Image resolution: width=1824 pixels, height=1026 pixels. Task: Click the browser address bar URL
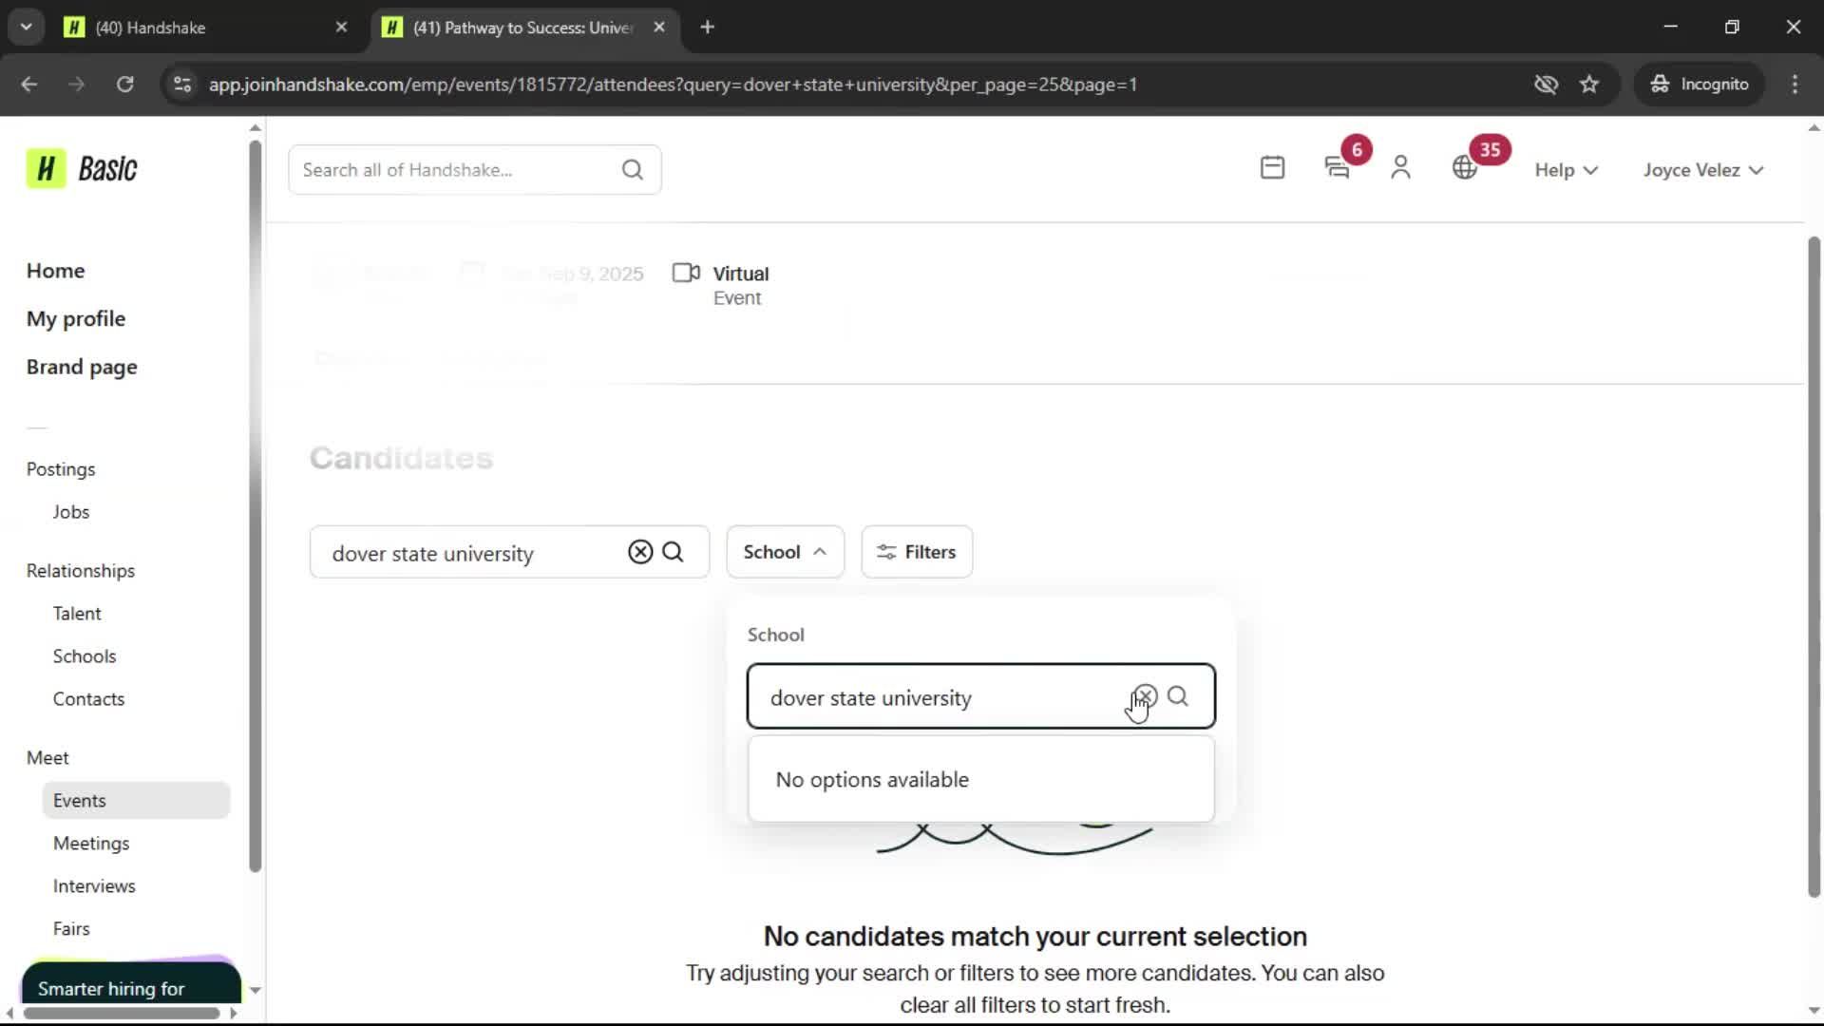coord(673,85)
